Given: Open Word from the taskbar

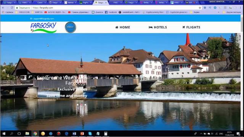Looking at the screenshot, I should (x=74, y=134).
